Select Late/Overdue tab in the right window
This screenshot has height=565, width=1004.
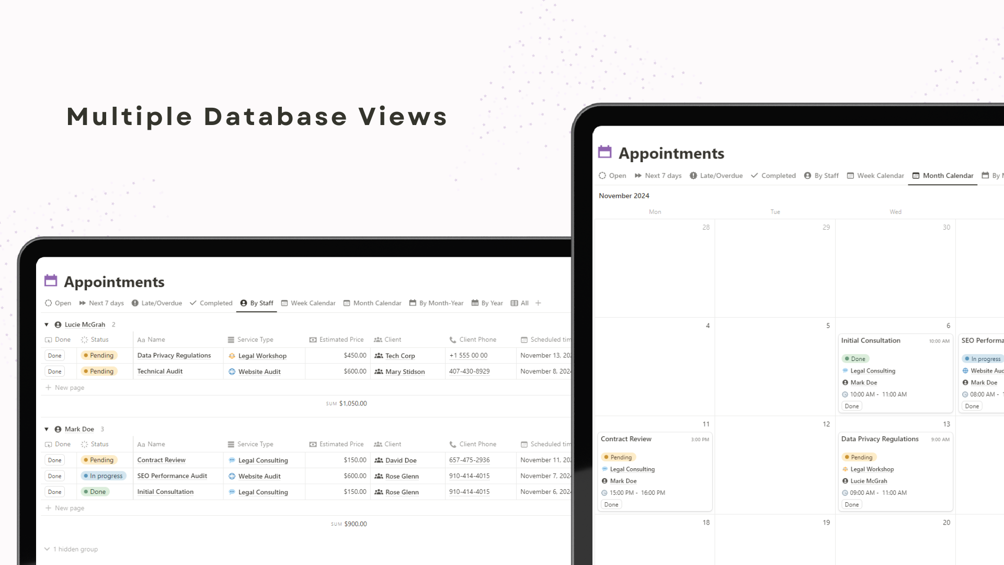pos(716,176)
